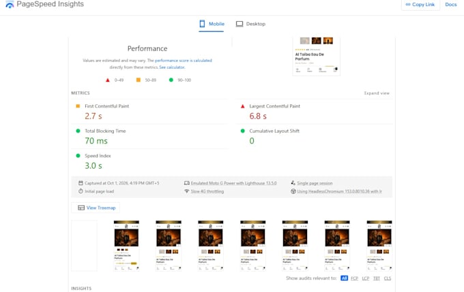Click the orange square 50–89 legend icon
464x292 pixels.
point(139,80)
